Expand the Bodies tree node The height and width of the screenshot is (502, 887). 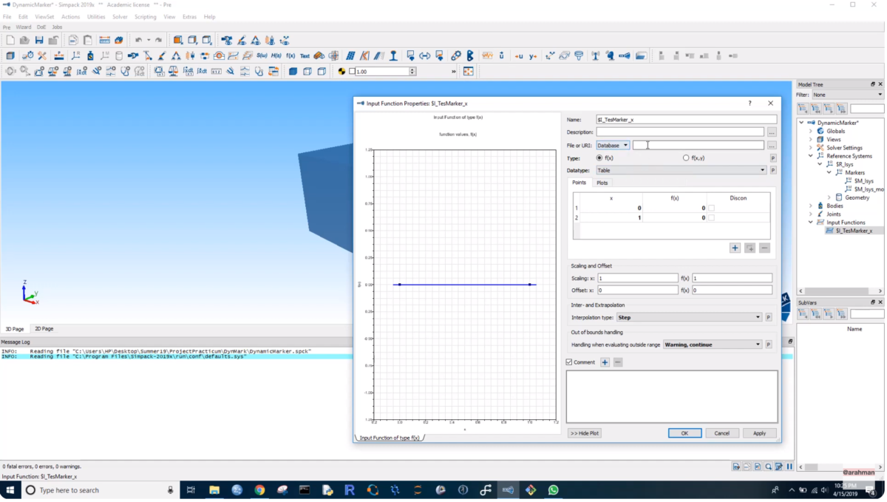pos(811,206)
